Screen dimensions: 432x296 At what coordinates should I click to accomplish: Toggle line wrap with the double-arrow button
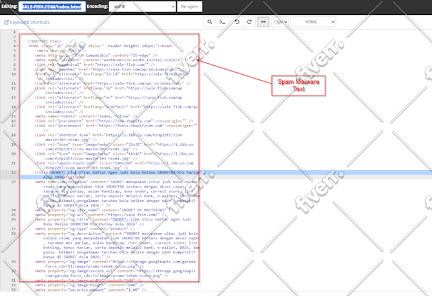pos(263,22)
